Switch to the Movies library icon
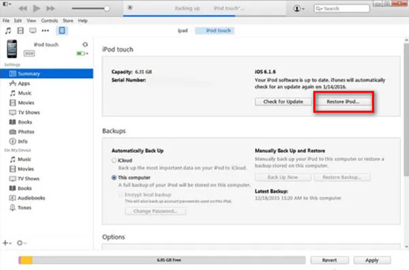Screen dimensions: 409x270 20,31
